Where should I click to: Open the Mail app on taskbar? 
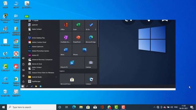pyautogui.click(x=95, y=107)
